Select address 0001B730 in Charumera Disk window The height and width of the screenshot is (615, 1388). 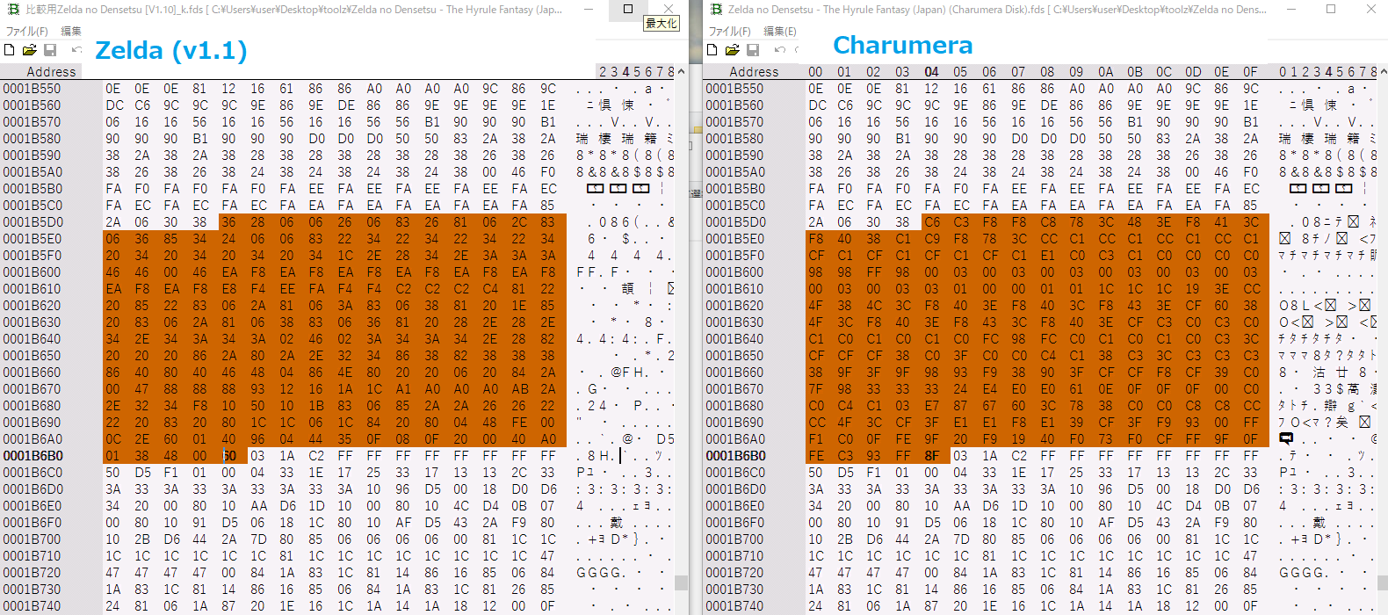[735, 590]
